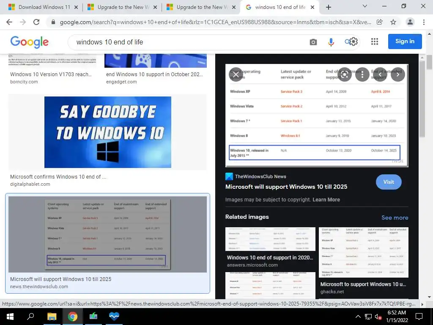
Task: Open the Windows Start menu
Action: point(10,317)
